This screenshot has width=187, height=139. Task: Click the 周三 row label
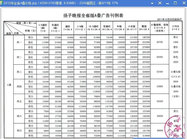19,72
